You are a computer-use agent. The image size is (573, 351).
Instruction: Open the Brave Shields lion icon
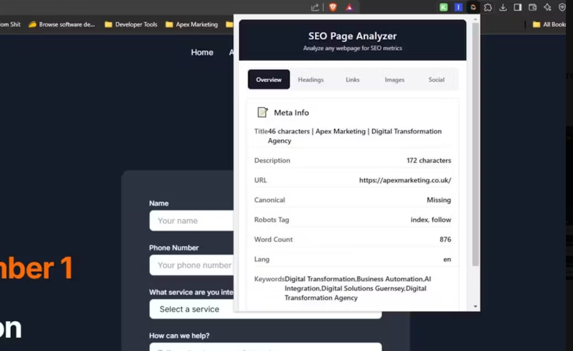pos(332,7)
